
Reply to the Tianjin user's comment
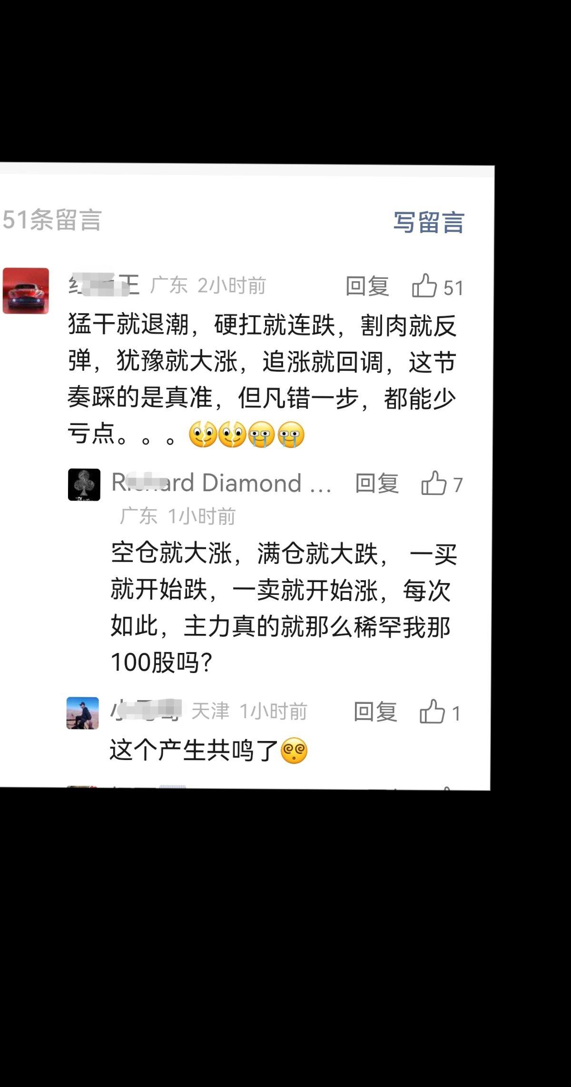click(x=375, y=712)
